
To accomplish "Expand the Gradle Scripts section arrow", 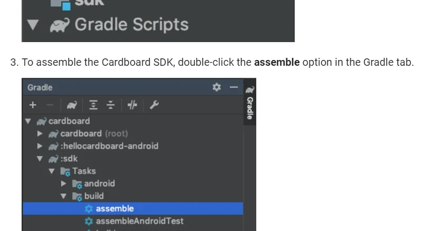I will (x=34, y=25).
